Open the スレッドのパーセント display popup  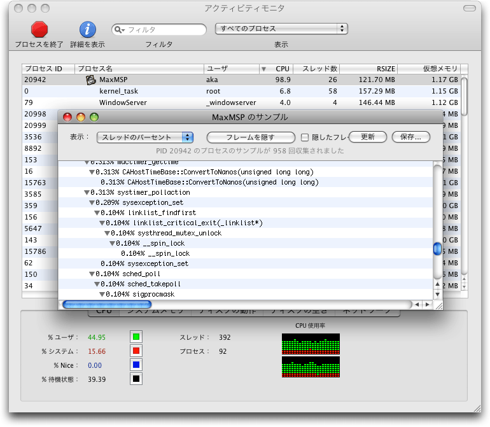[x=145, y=137]
